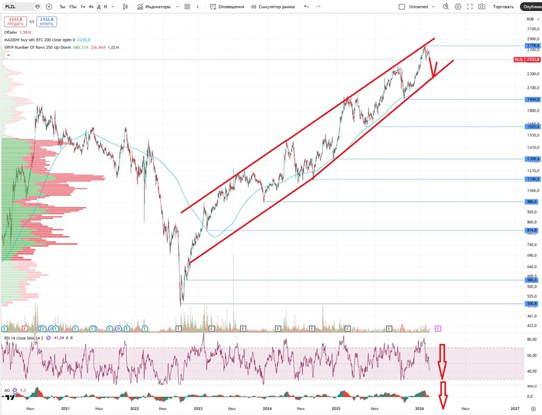542x415 pixels.
Task: Click the Unnamed layout name
Action: tap(418, 7)
